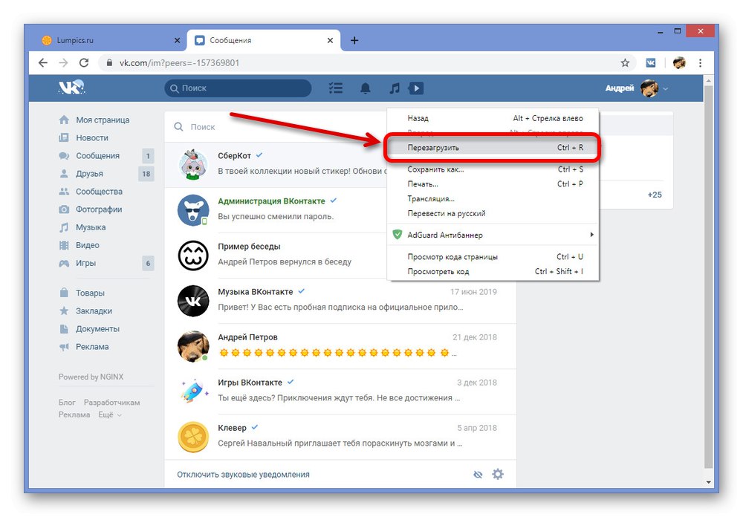Open Chrome three-dot menu
This screenshot has height=517, width=743.
point(701,62)
